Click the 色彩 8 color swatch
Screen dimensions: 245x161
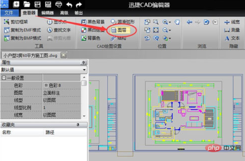pyautogui.click(x=46, y=85)
